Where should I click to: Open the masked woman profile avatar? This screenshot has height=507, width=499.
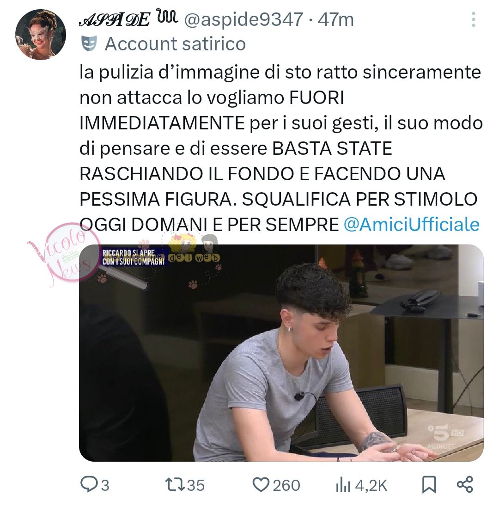click(40, 34)
